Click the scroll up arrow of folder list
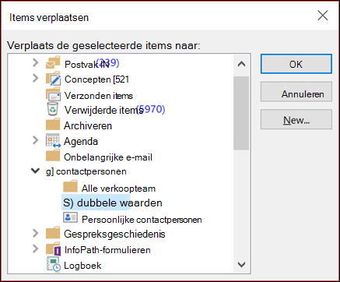This screenshot has width=340, height=282. (241, 64)
